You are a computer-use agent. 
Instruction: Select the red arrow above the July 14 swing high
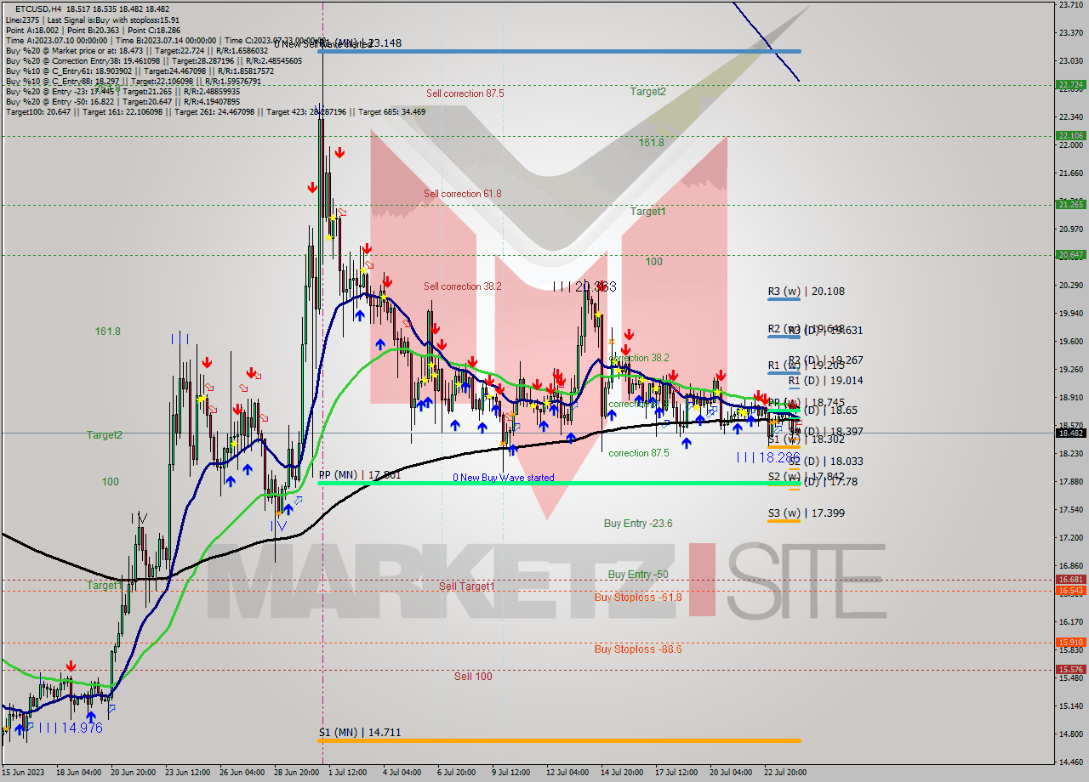click(602, 286)
